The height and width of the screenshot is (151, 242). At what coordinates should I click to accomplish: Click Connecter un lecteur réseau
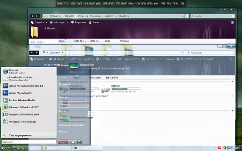[x=158, y=59]
